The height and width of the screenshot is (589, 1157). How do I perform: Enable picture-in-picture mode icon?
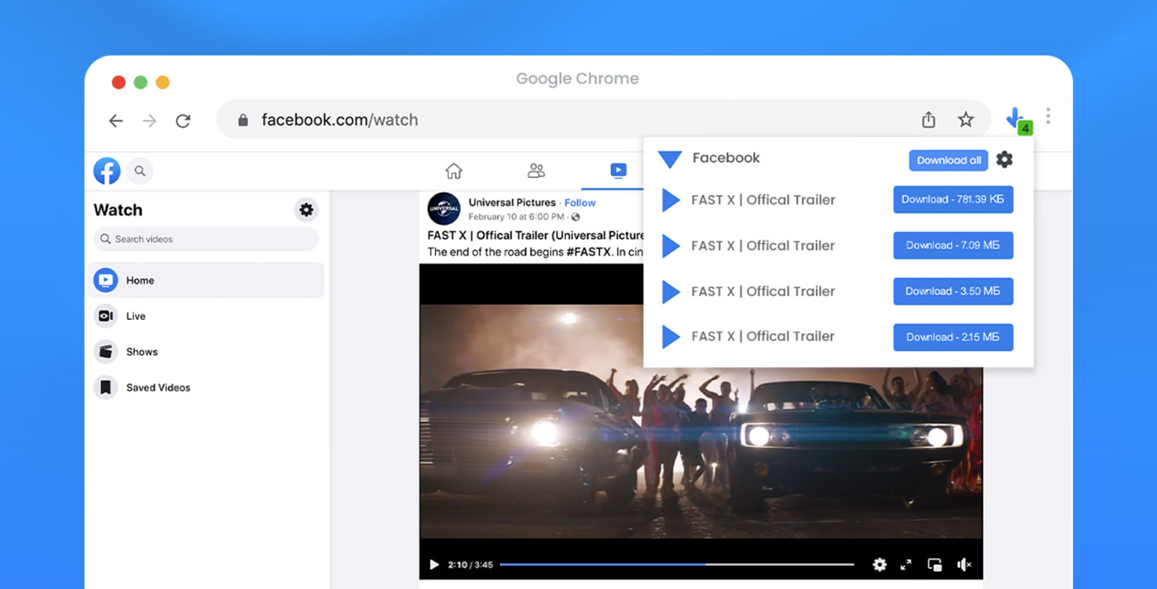(x=935, y=565)
